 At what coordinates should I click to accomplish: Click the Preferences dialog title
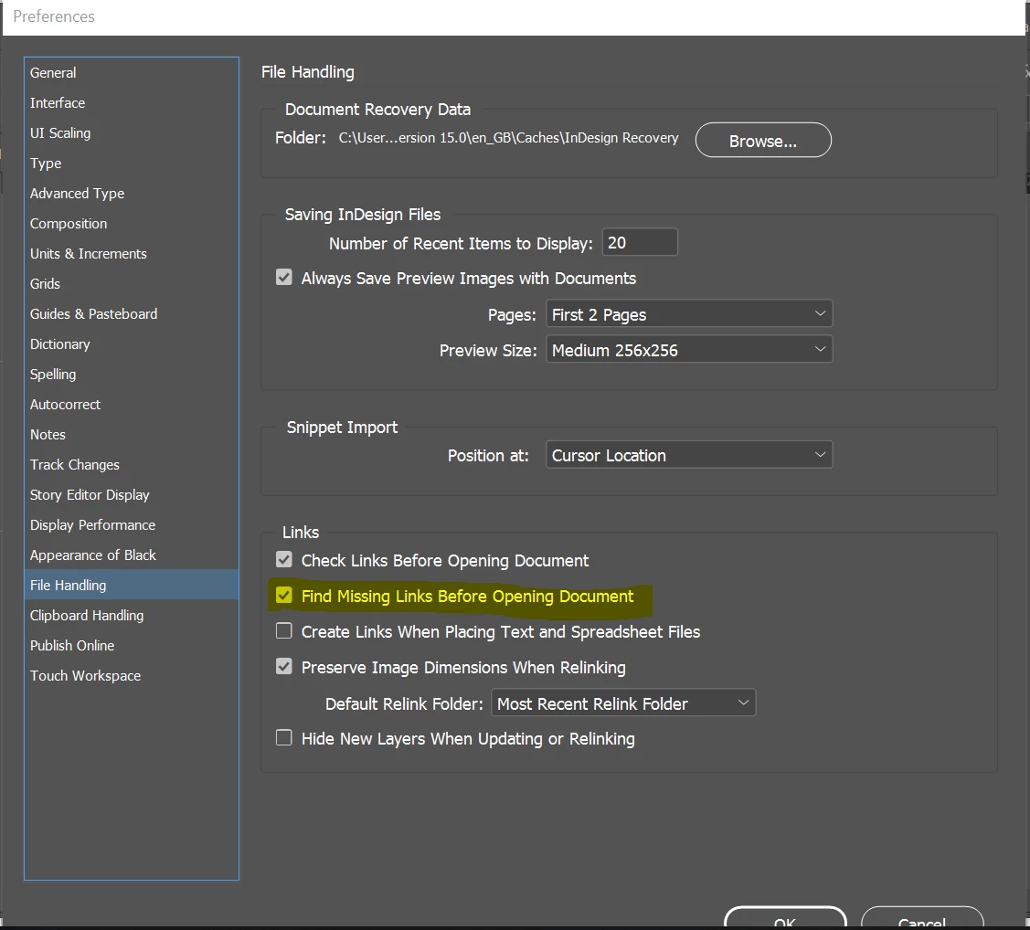click(x=54, y=16)
